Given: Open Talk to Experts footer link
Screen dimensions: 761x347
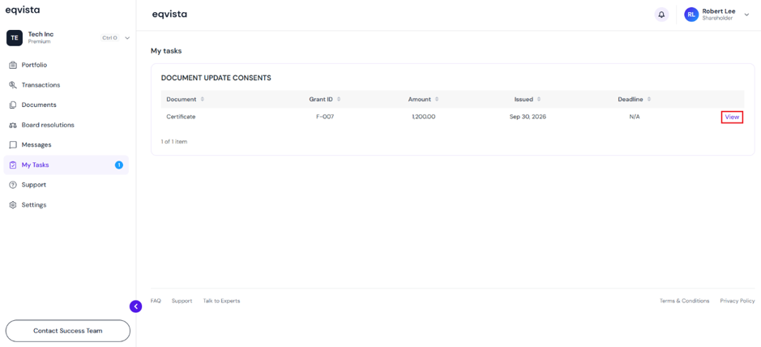Looking at the screenshot, I should click(221, 301).
